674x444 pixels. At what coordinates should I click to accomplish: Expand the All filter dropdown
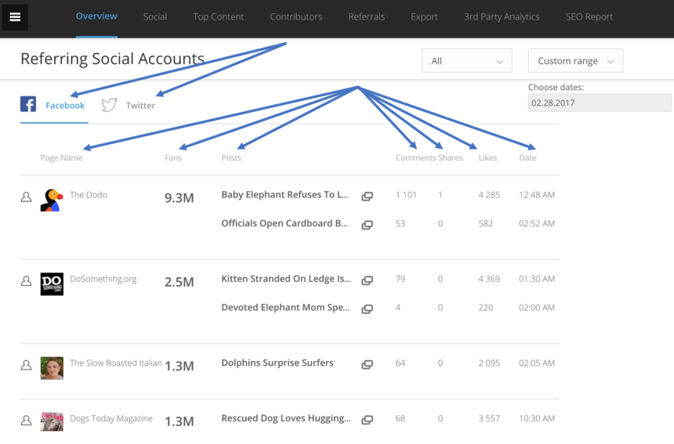466,61
